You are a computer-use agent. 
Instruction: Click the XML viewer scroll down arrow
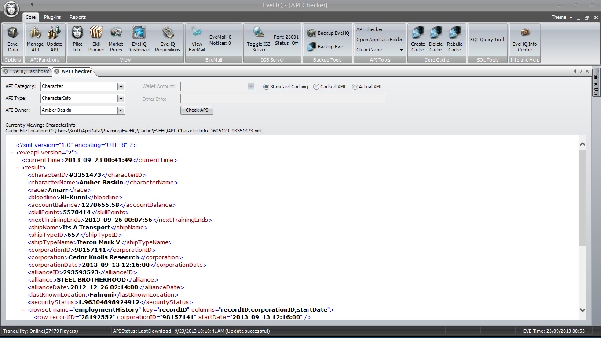583,310
